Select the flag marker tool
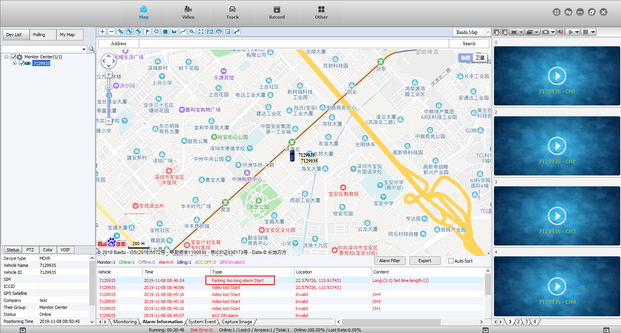 (x=147, y=32)
